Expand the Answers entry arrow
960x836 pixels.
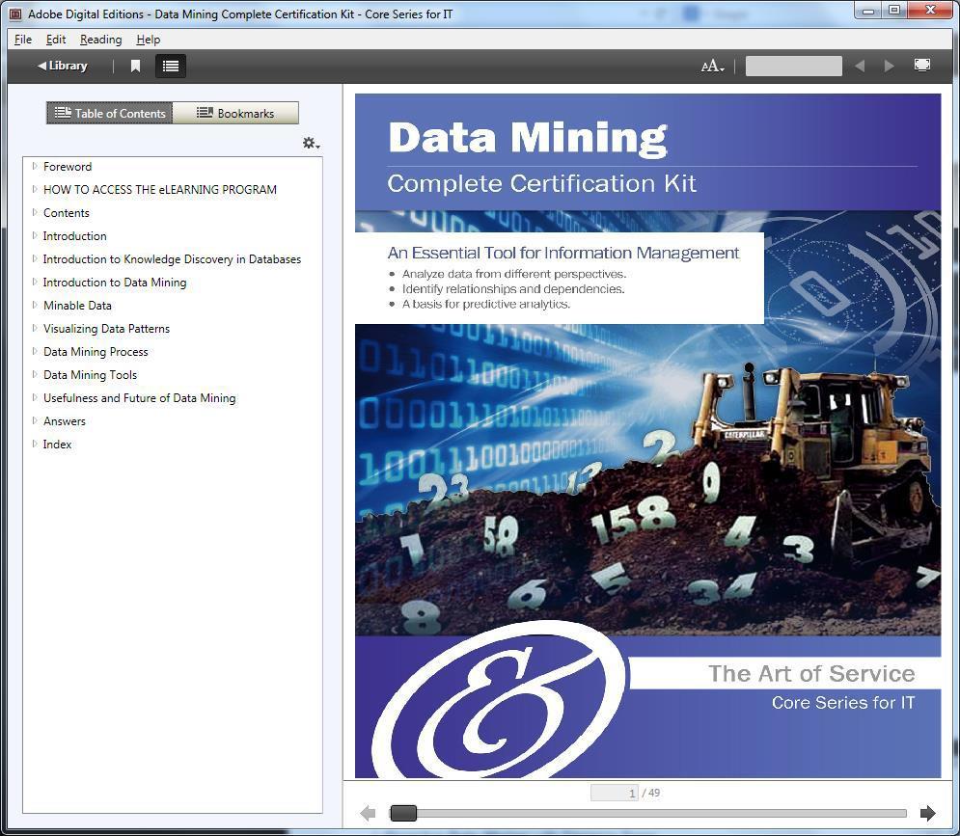tap(35, 420)
